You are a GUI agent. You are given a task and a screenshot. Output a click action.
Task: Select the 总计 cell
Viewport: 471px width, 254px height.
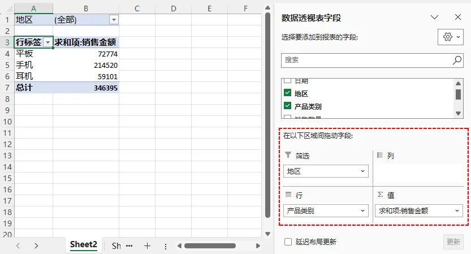34,88
